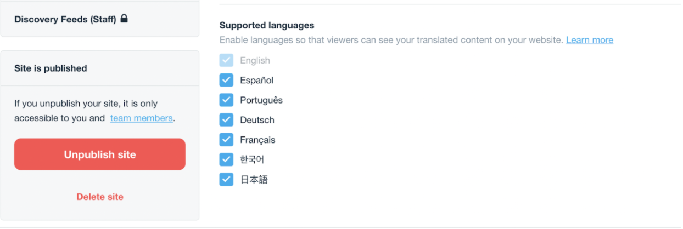Click the lock icon beside Discovery Feeds
This screenshot has height=229, width=683.
(x=124, y=19)
